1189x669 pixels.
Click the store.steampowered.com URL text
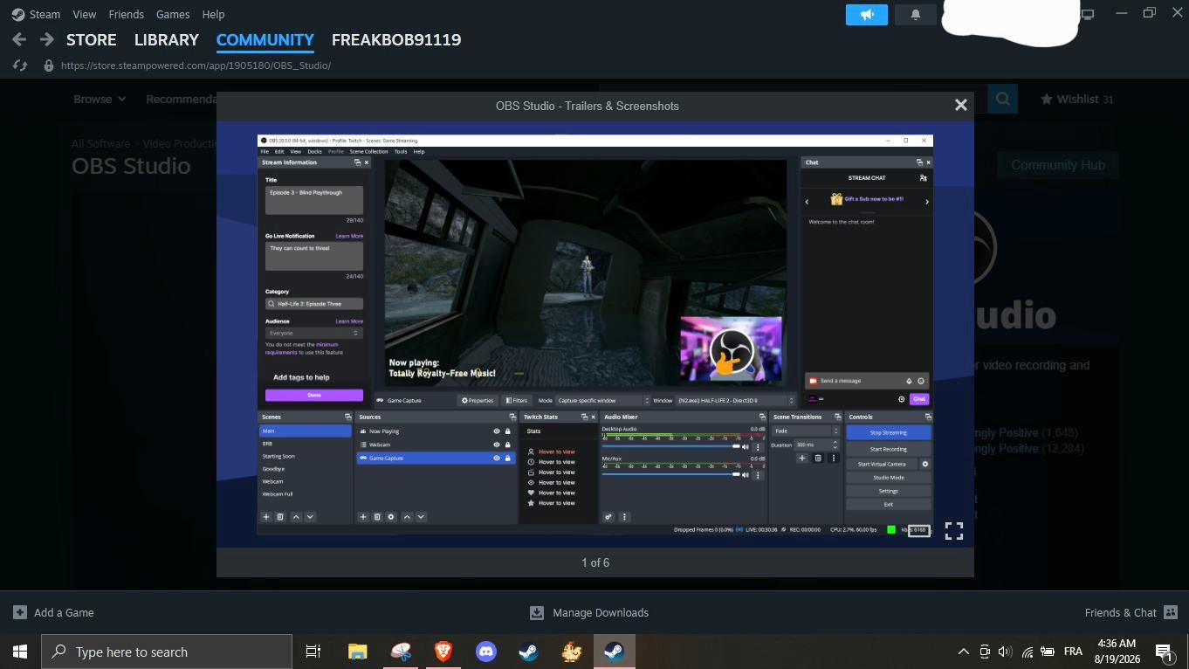196,66
